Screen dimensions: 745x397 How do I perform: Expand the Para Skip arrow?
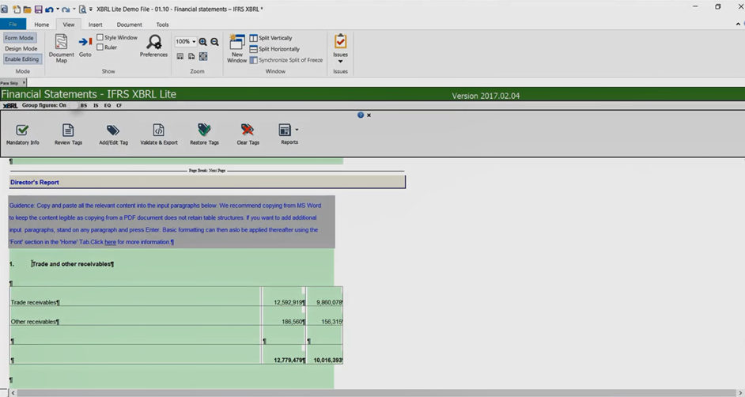click(x=24, y=82)
